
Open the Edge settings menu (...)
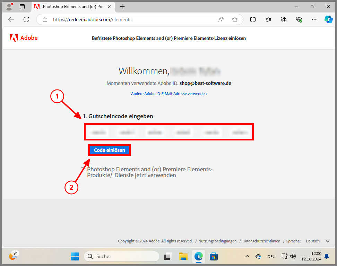[314, 19]
